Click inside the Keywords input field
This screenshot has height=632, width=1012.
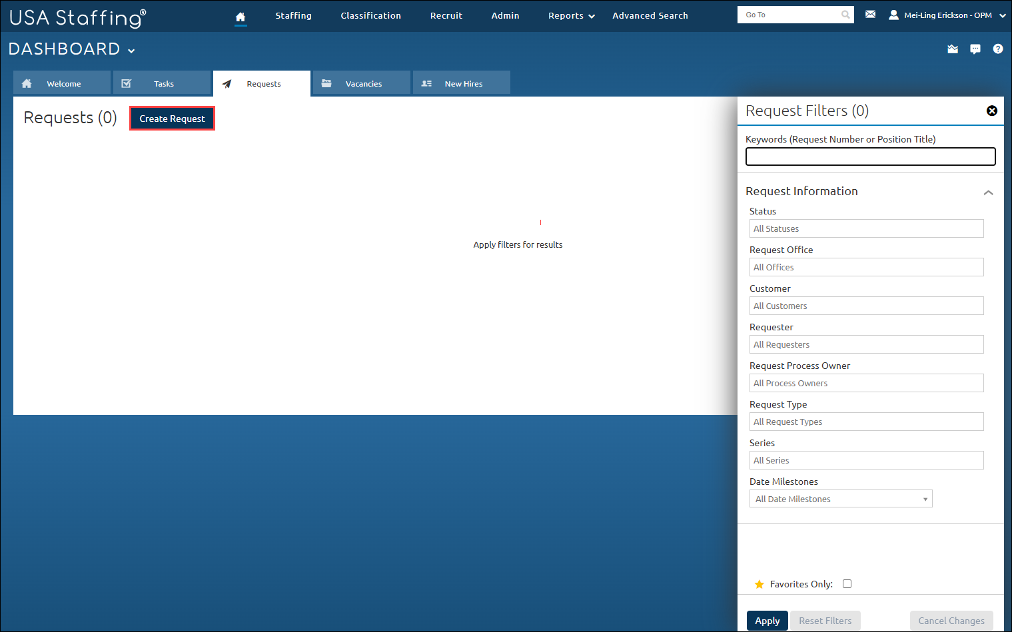click(x=870, y=156)
